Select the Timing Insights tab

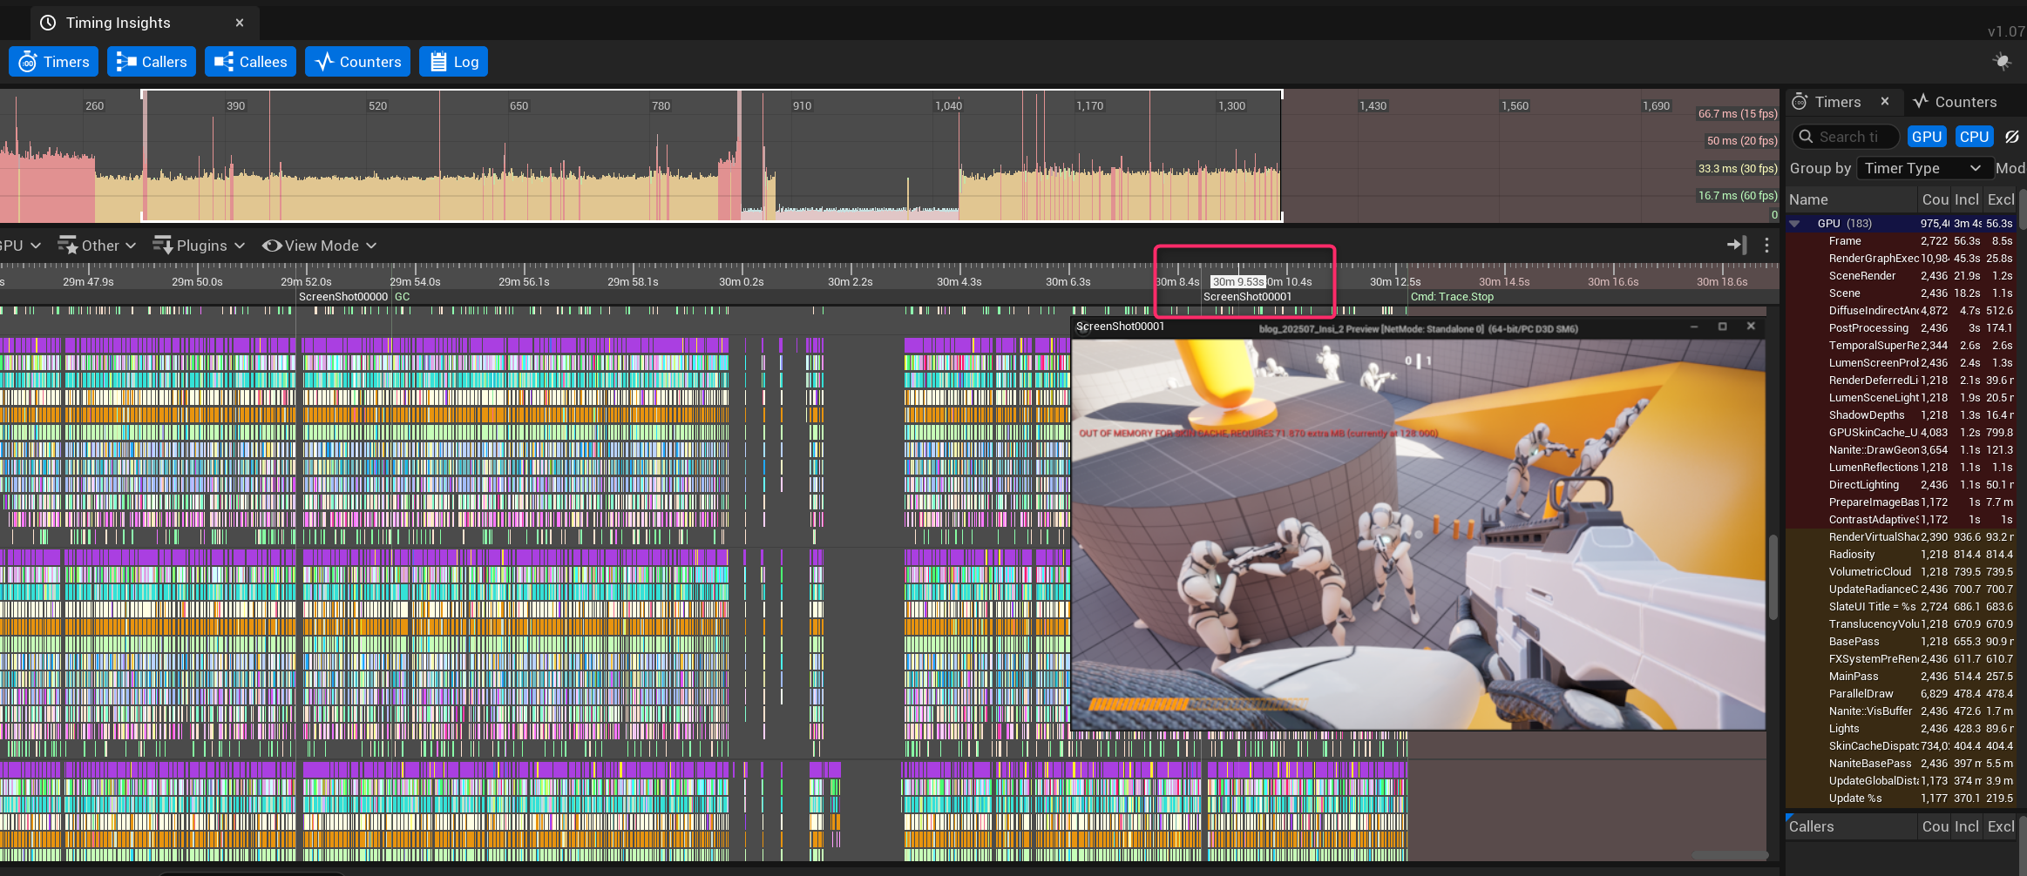coord(118,23)
